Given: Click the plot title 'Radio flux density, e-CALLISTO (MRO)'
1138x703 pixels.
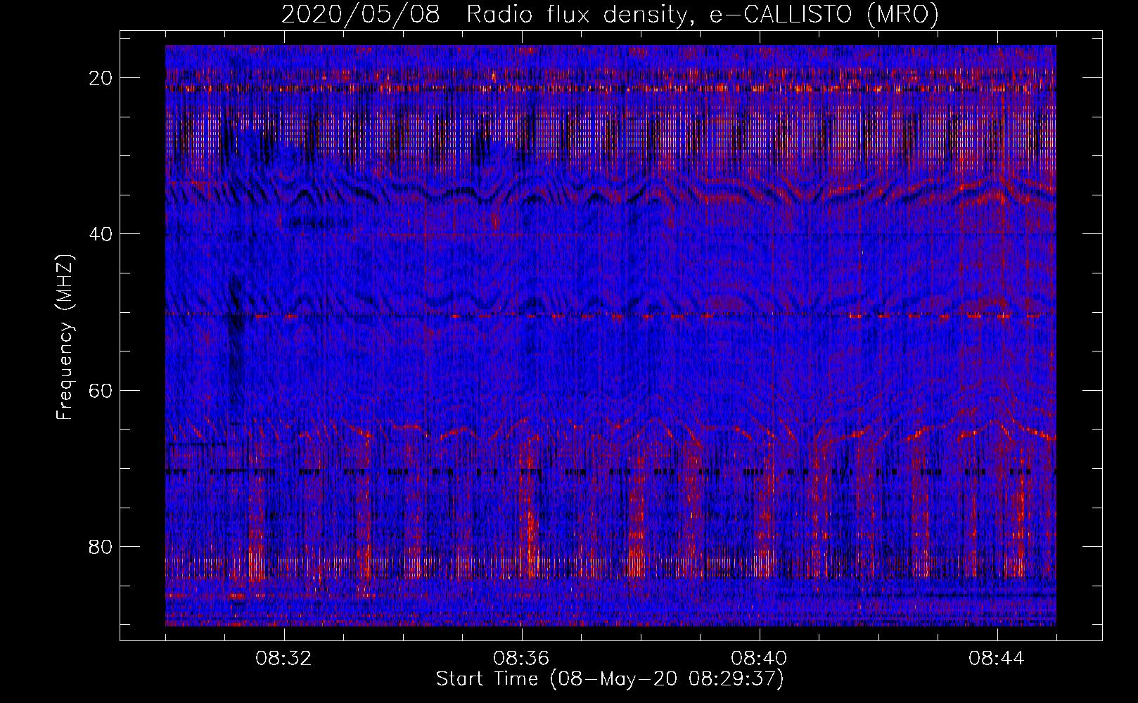Looking at the screenshot, I should click(703, 15).
